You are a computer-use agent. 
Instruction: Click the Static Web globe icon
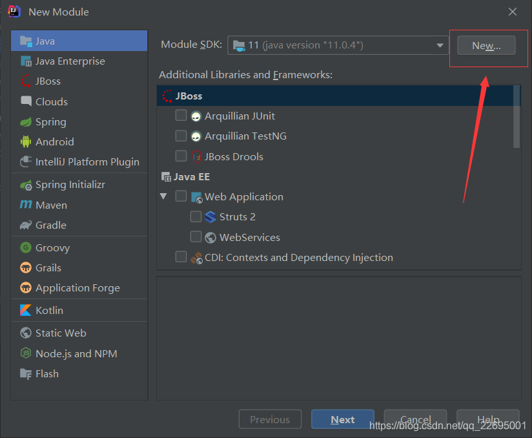[26, 333]
